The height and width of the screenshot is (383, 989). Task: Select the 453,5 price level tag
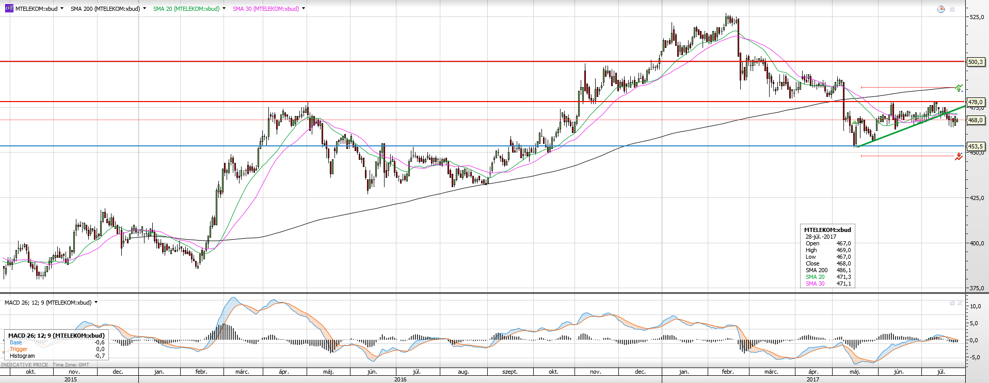(976, 146)
